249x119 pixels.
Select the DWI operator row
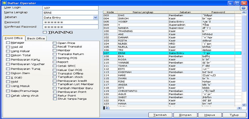coord(172,15)
